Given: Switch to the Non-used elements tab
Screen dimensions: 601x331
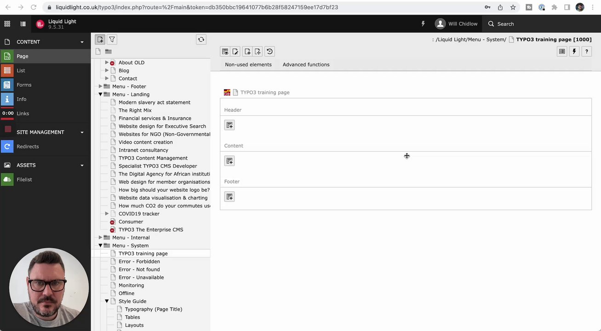Looking at the screenshot, I should pos(248,65).
